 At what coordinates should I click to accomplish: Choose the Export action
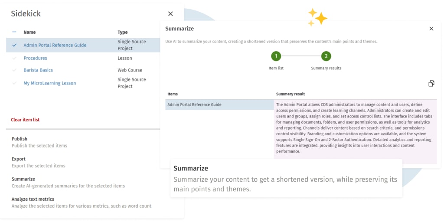click(19, 159)
